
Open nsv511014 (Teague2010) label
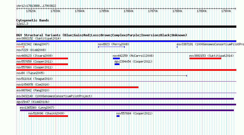(35, 79)
